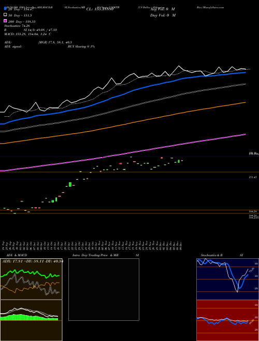Screen dimensions: 259x341
Task: Open the blue Stochastics chart thumbnail
Action: pos(227,279)
